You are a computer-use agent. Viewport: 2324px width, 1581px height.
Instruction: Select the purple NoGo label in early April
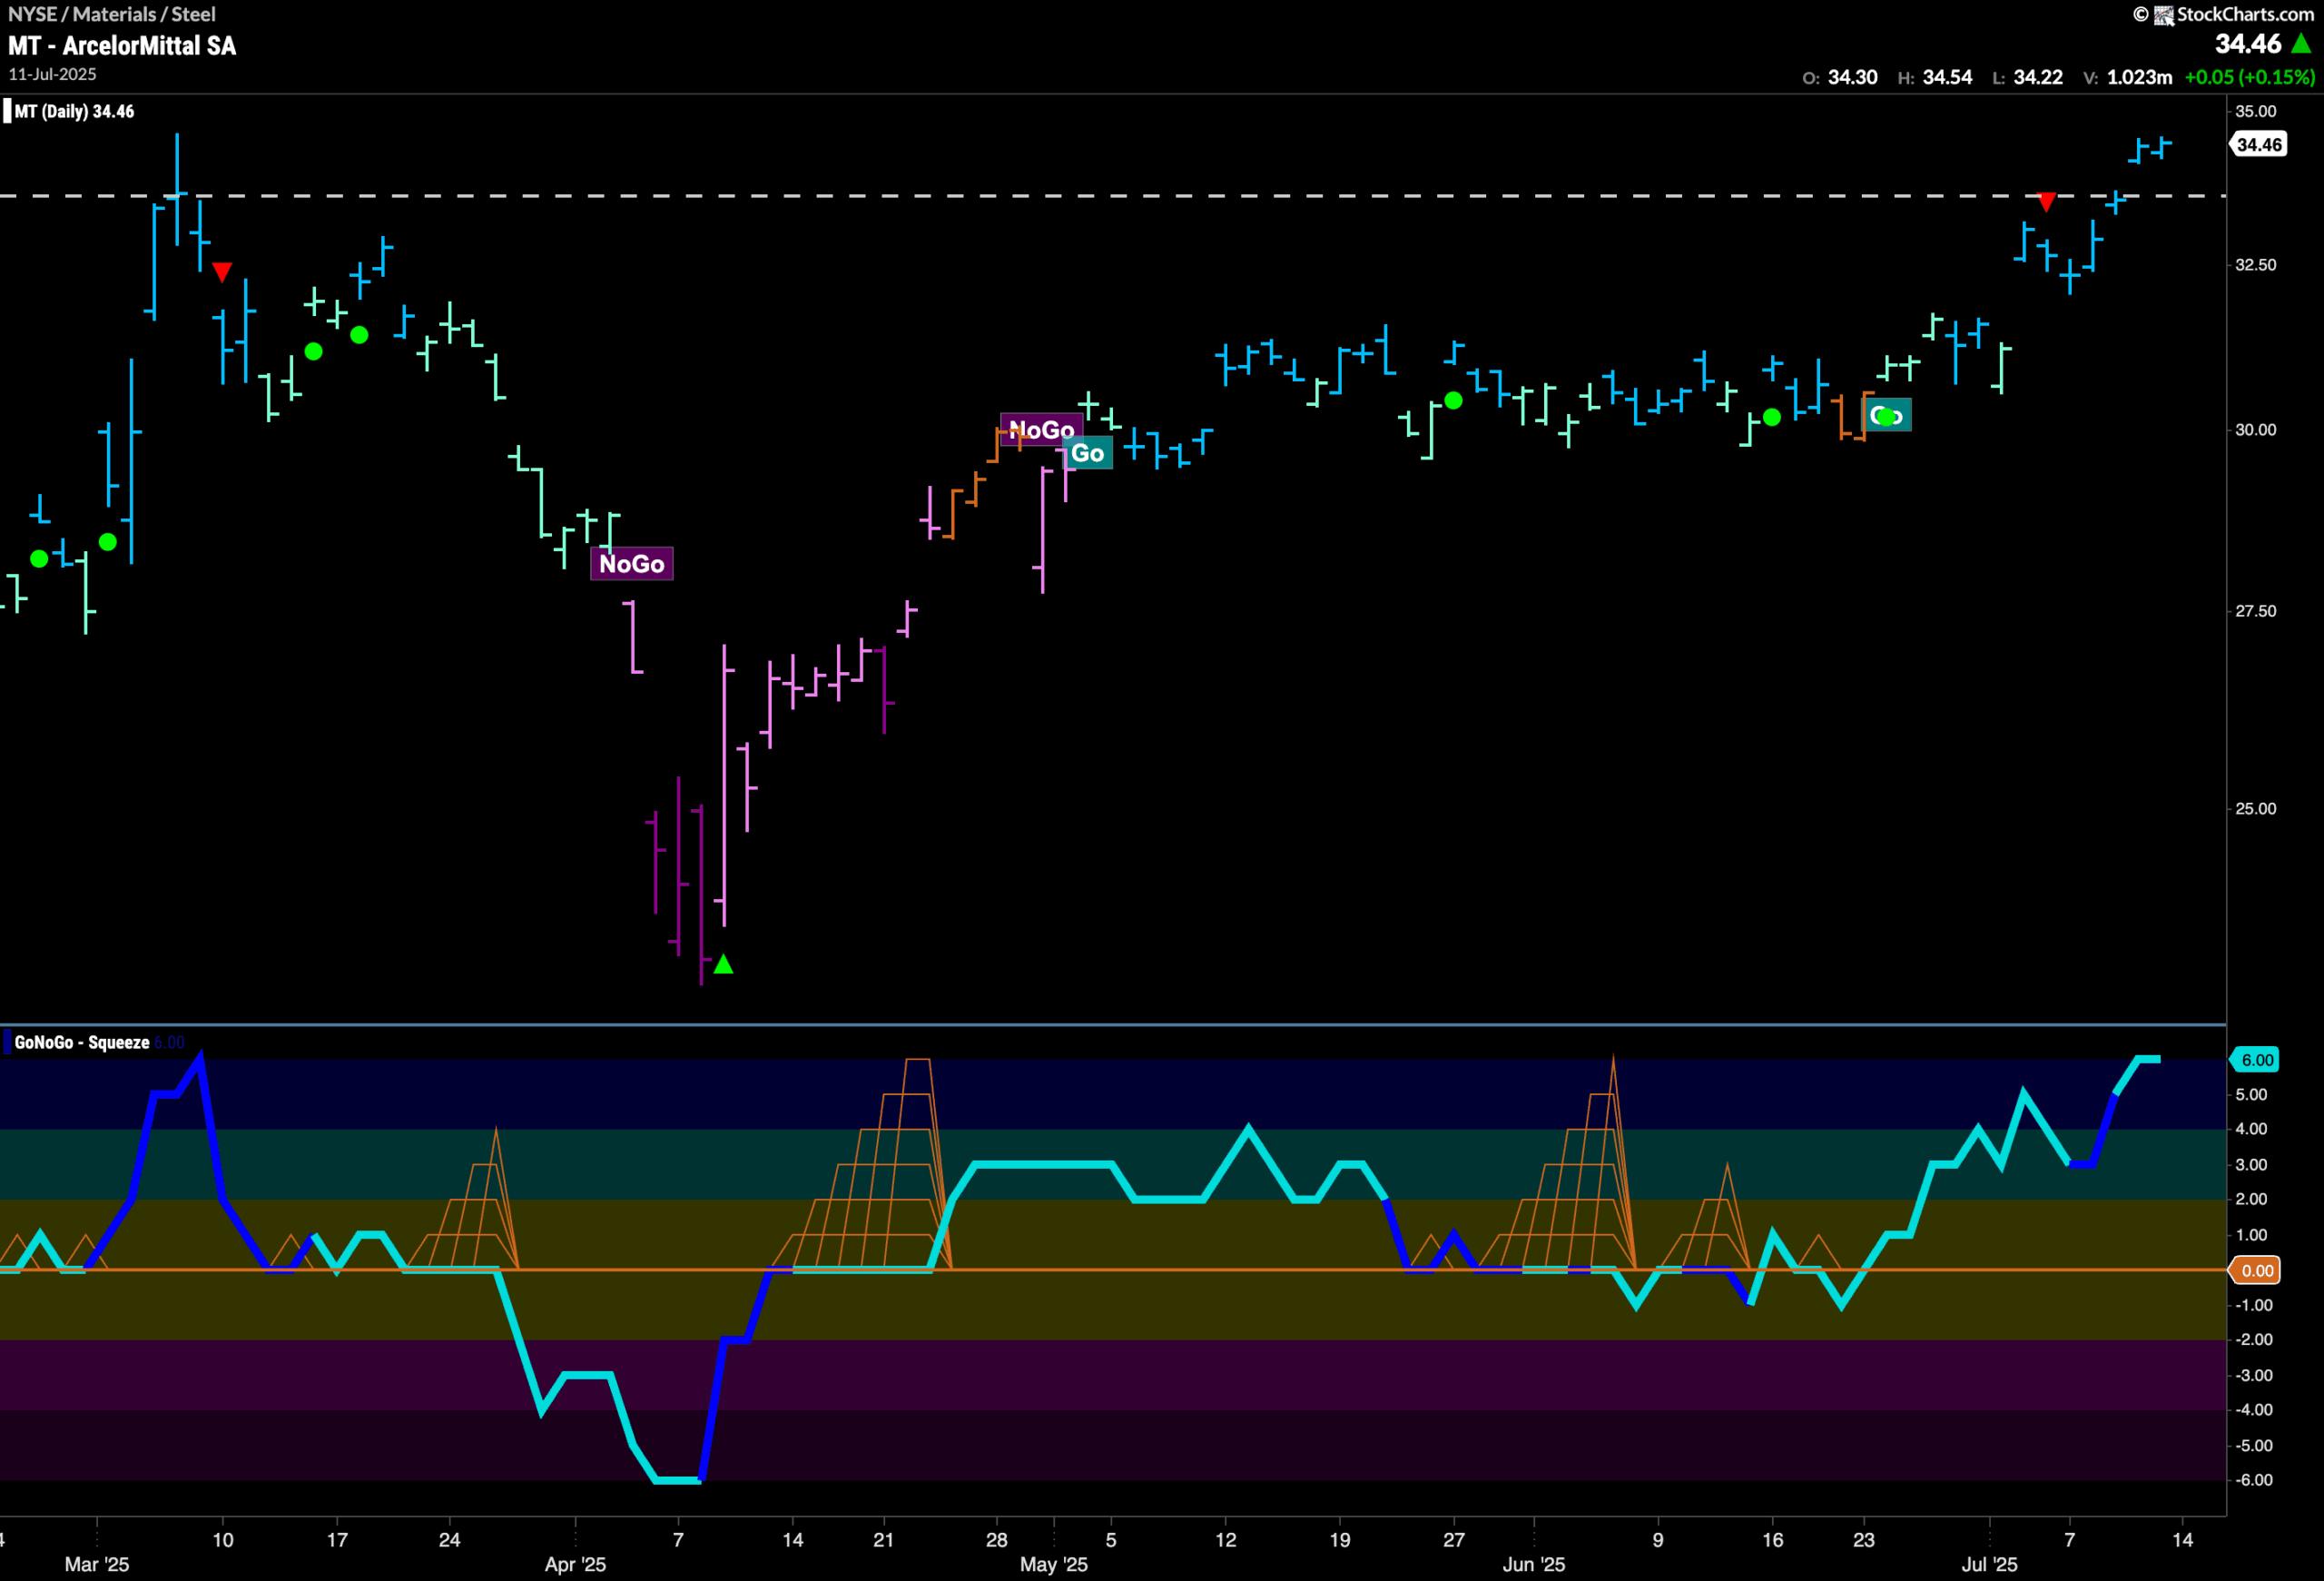[632, 564]
